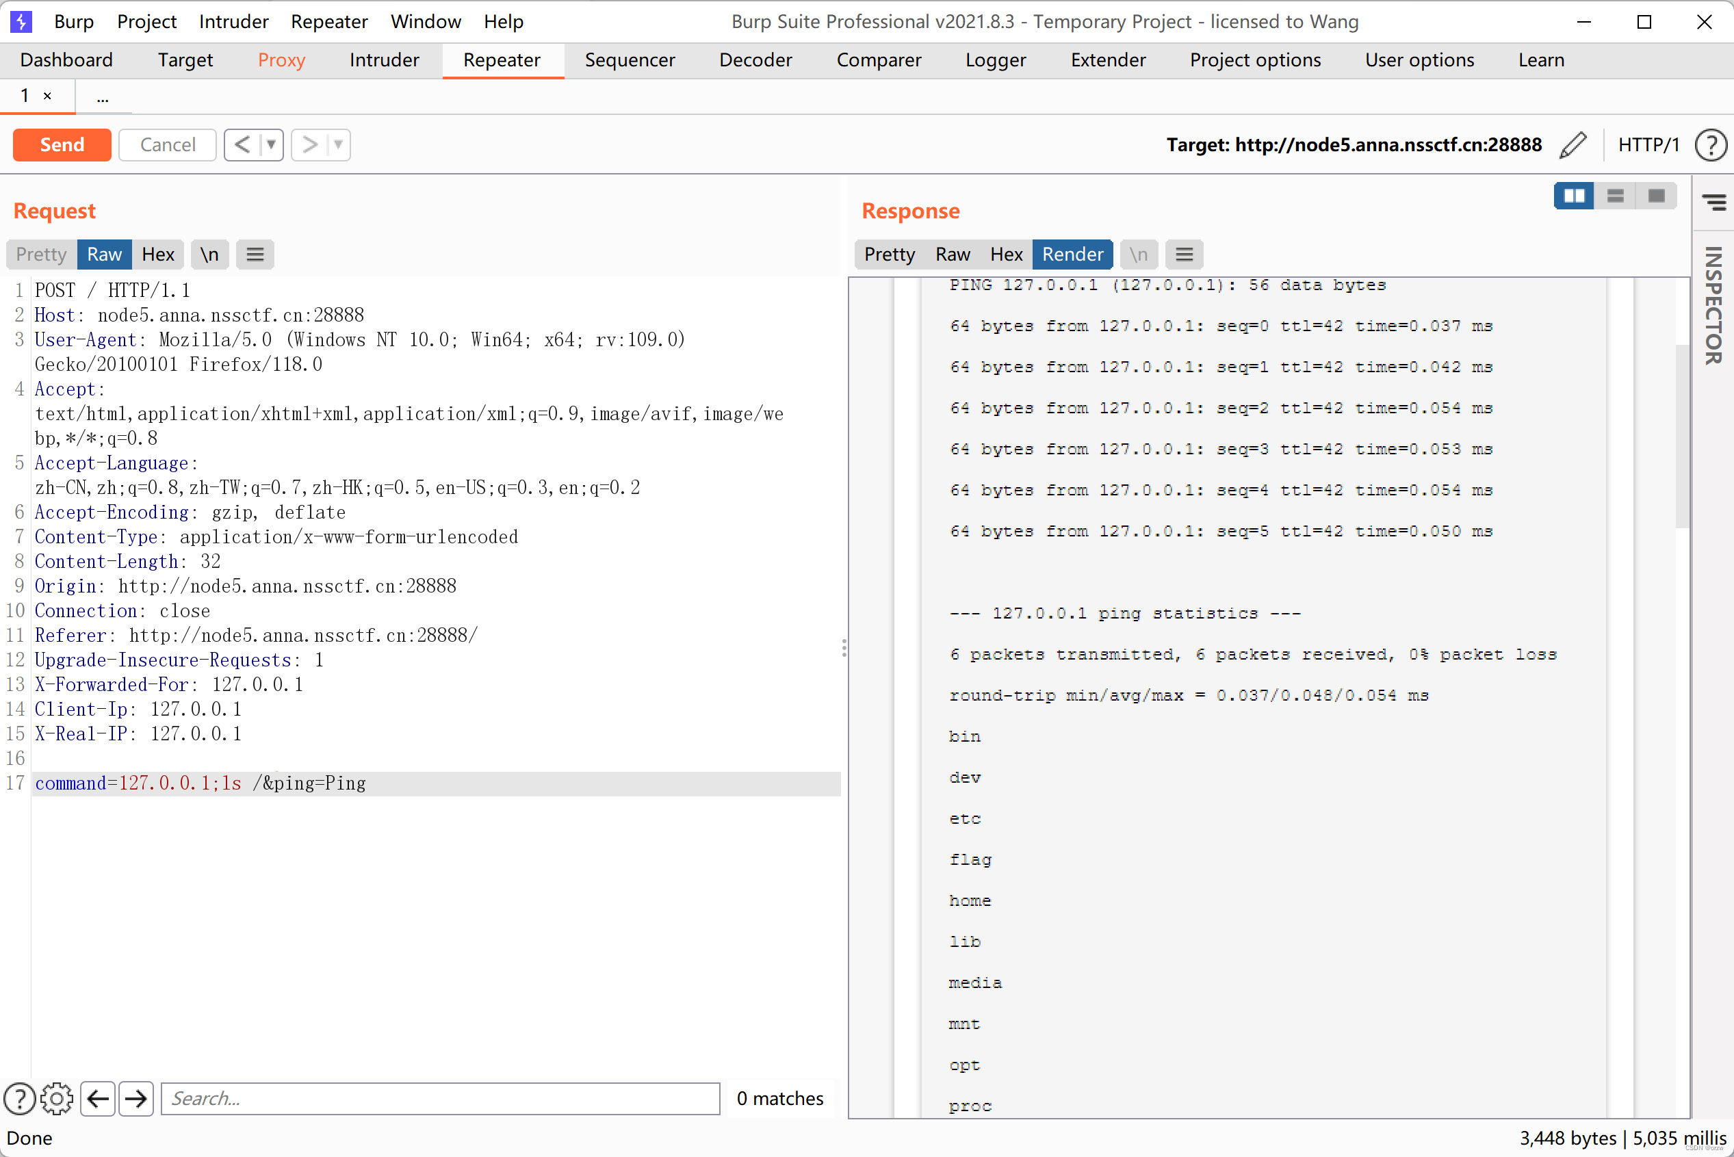The width and height of the screenshot is (1734, 1157).
Task: Edit target with pencil icon
Action: (1573, 144)
